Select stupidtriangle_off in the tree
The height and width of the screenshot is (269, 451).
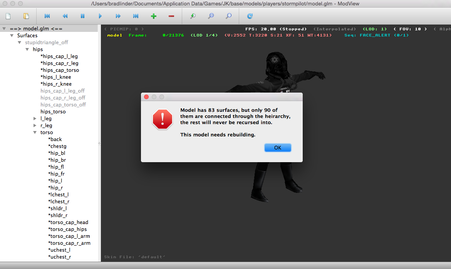tap(46, 43)
